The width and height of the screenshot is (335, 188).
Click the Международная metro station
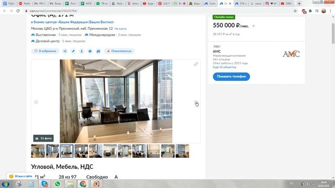click(102, 35)
